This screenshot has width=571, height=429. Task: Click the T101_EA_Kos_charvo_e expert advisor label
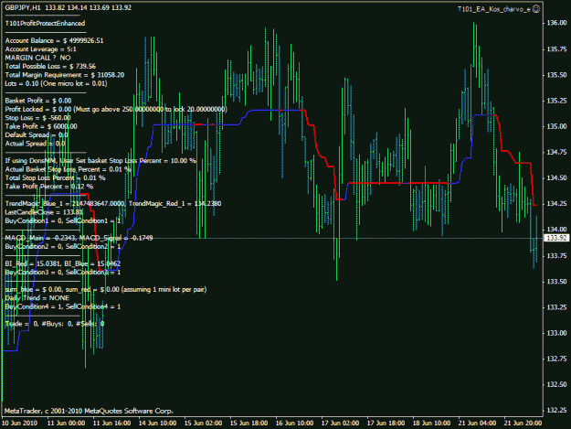(x=494, y=9)
